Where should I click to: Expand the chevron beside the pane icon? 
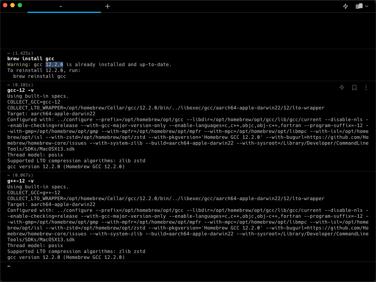tap(367, 6)
